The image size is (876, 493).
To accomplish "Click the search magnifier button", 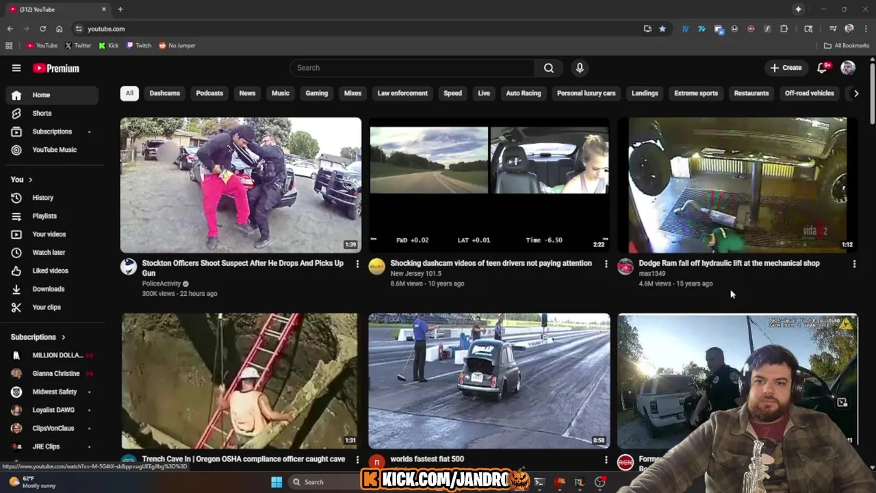I will (549, 68).
